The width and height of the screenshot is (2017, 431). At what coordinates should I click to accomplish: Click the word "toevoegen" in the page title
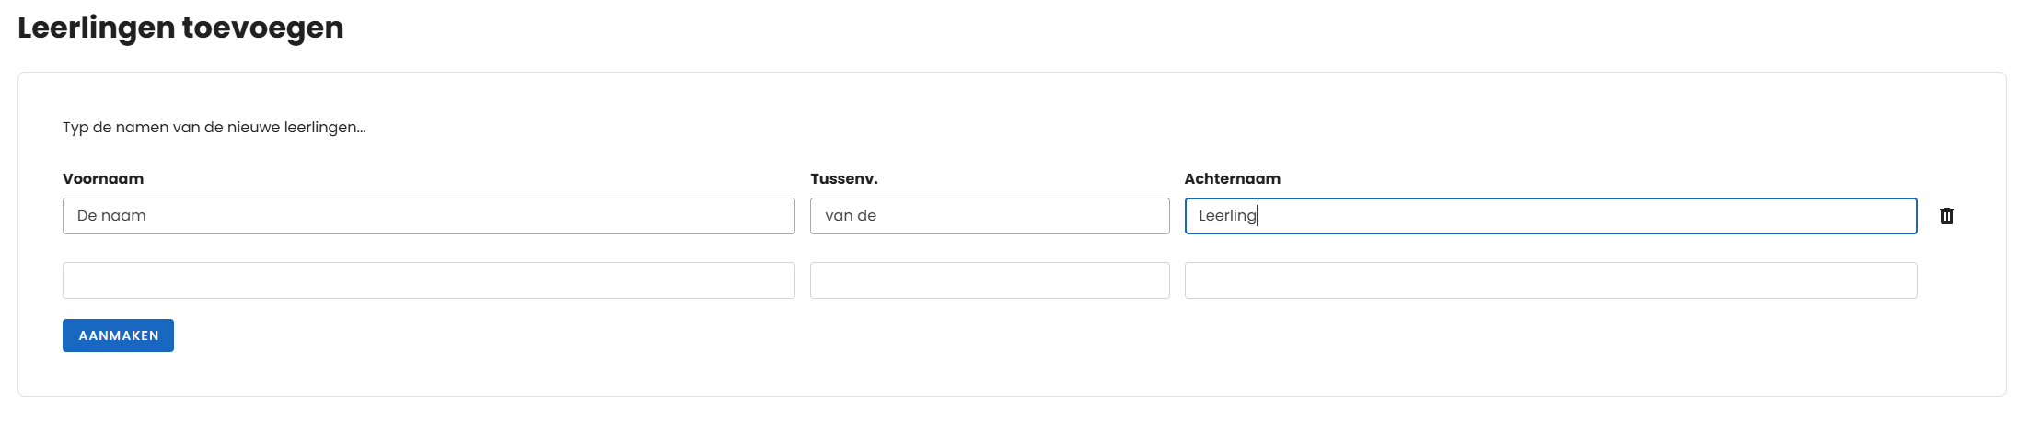(262, 28)
